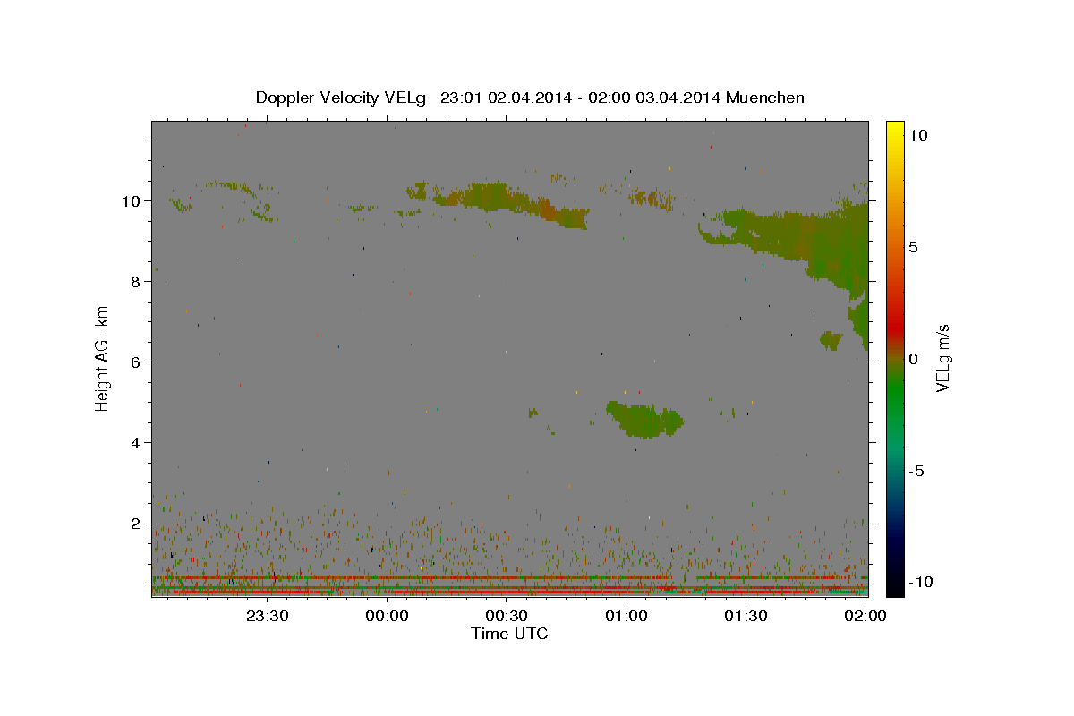Click the '00:00' time tick label
The height and width of the screenshot is (716, 1074).
[x=387, y=616]
